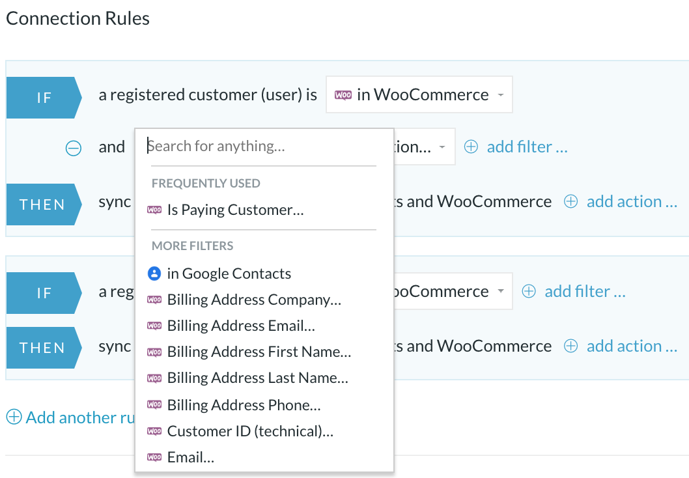Click the Google Contacts blue person icon

tap(154, 274)
